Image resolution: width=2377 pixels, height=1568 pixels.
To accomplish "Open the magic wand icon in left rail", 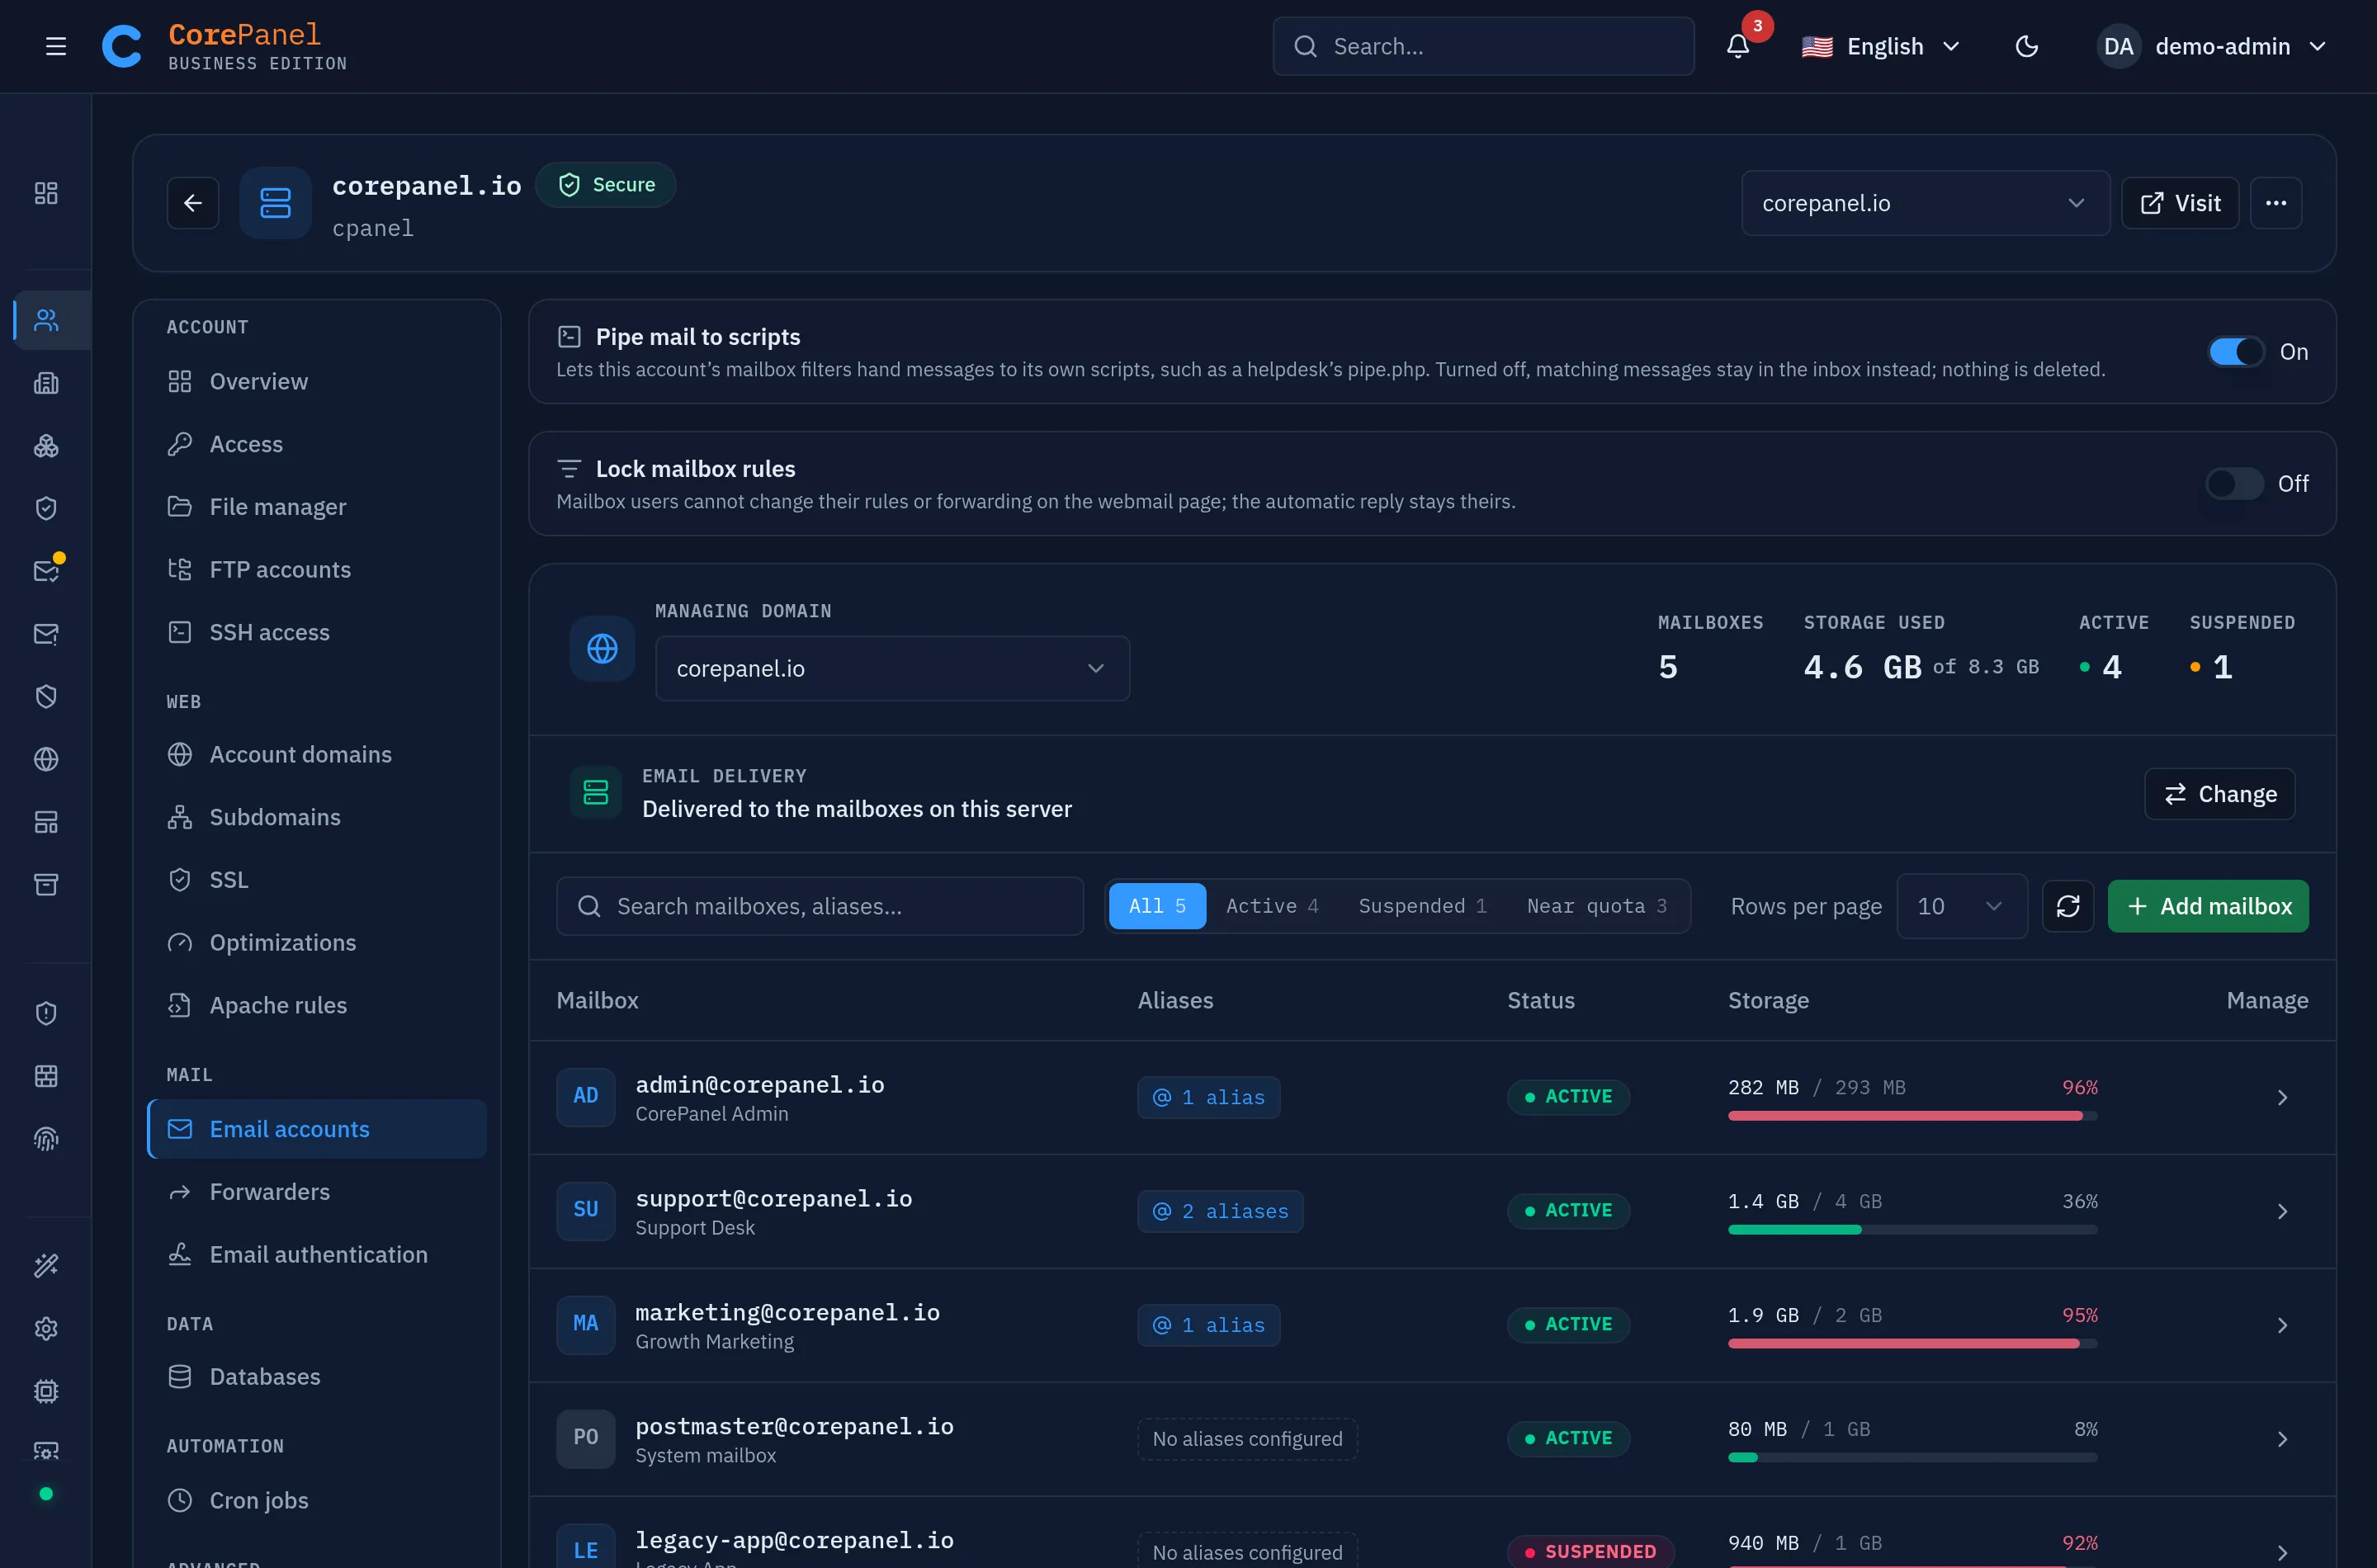I will 46,1265.
